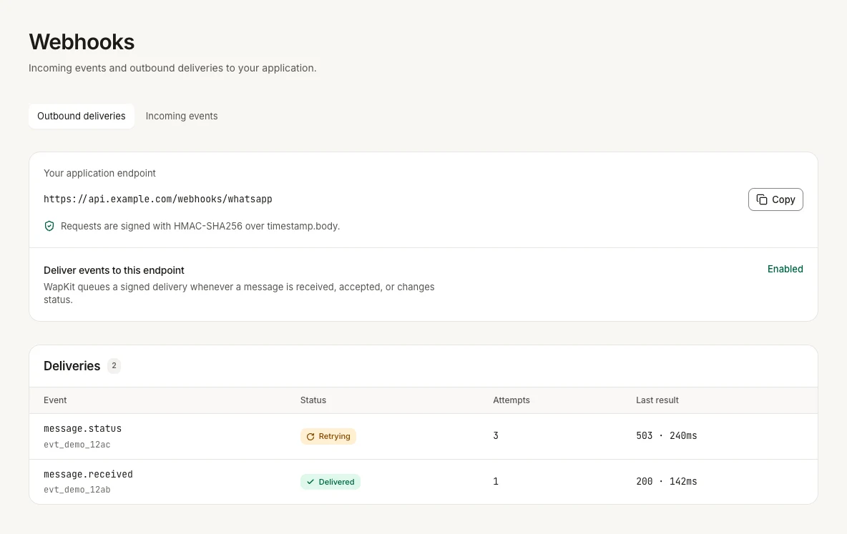847x534 pixels.
Task: Click the Deliveries count badge 2
Action: [x=114, y=365]
